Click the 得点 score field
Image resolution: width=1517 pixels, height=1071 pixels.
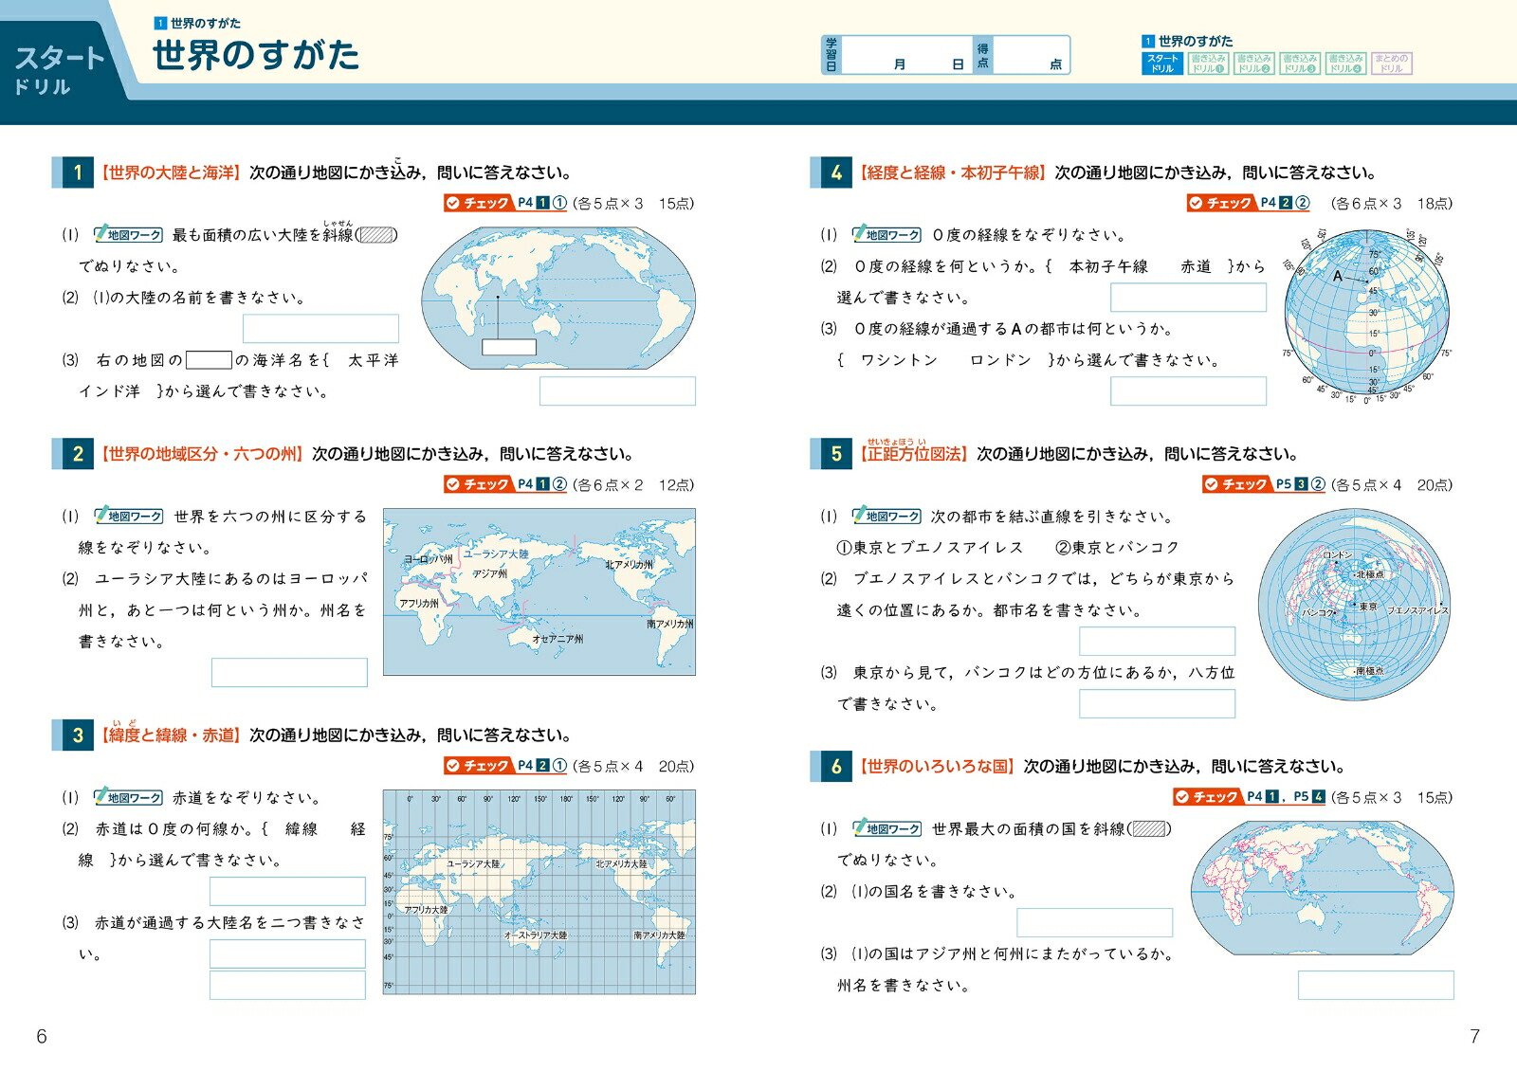1031,55
